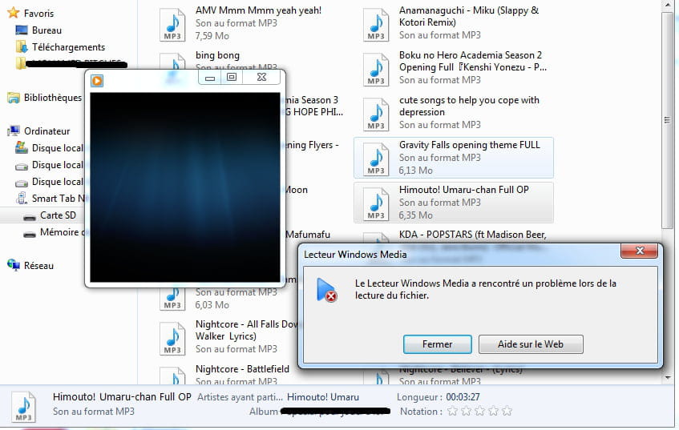Click the Ordinateur computer icon
This screenshot has width=679, height=430.
click(14, 131)
